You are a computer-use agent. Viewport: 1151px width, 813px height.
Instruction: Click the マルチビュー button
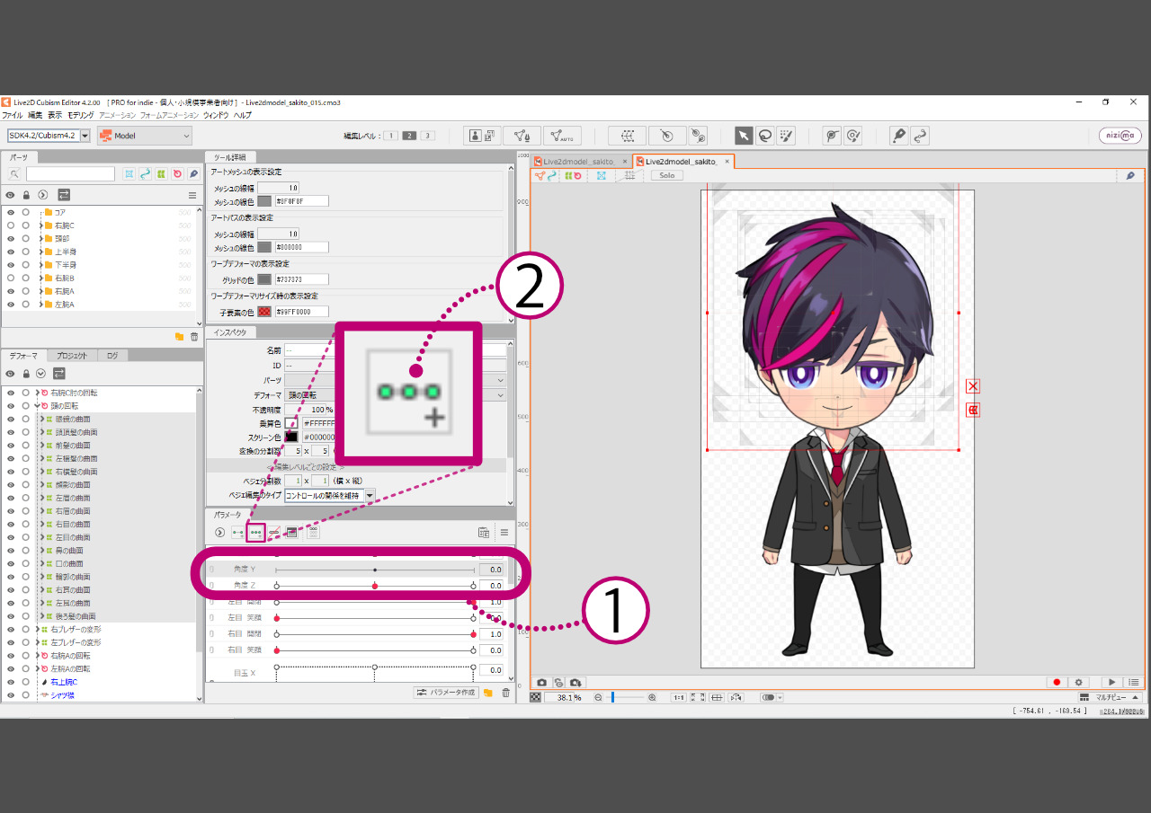1110,697
